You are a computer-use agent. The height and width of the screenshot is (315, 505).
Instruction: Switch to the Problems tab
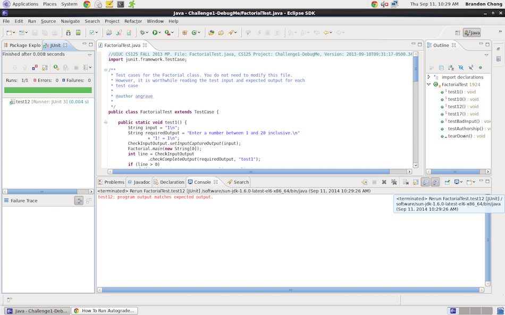[114, 182]
